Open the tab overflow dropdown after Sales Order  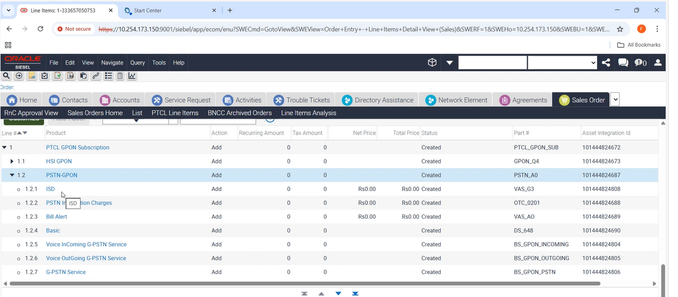pyautogui.click(x=614, y=100)
